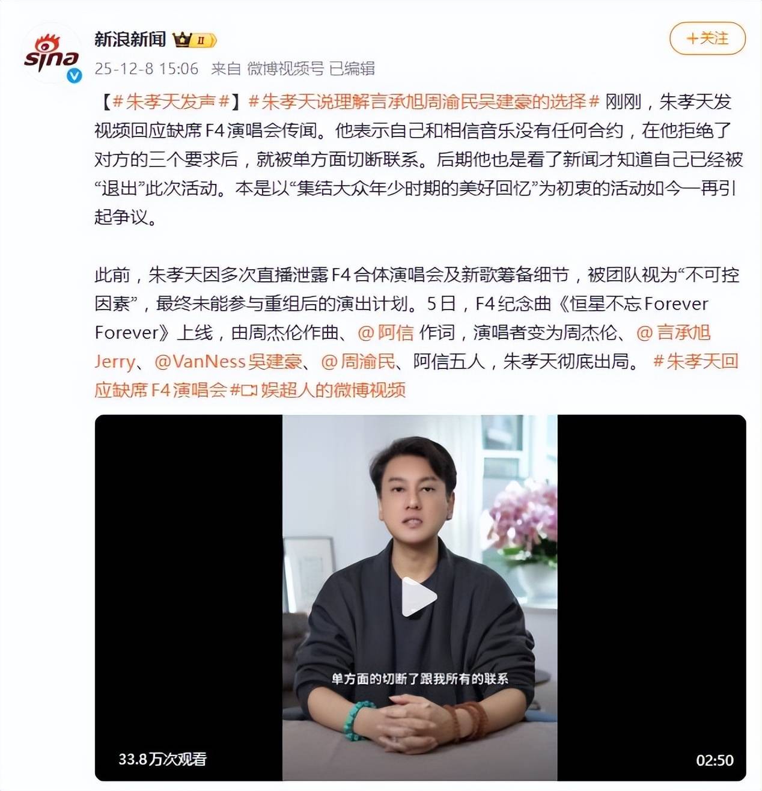Follow 新浪新闻 with +关注 button
The height and width of the screenshot is (791, 762).
(707, 38)
